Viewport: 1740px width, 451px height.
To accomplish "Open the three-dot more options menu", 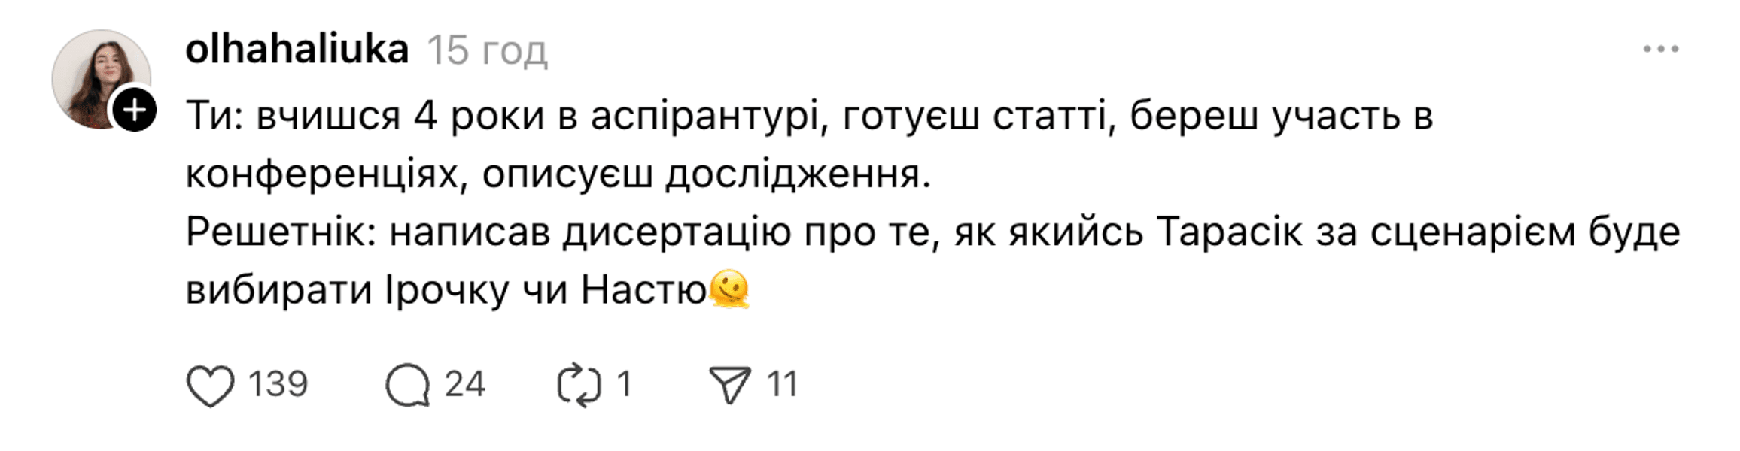I will (1661, 50).
